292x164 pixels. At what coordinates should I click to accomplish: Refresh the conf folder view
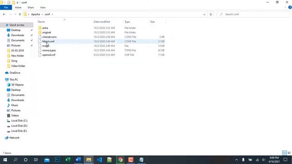coord(211,14)
